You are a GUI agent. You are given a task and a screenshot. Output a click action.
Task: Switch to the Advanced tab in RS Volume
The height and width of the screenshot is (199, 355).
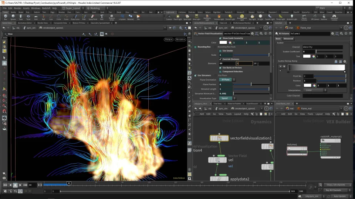288,39
